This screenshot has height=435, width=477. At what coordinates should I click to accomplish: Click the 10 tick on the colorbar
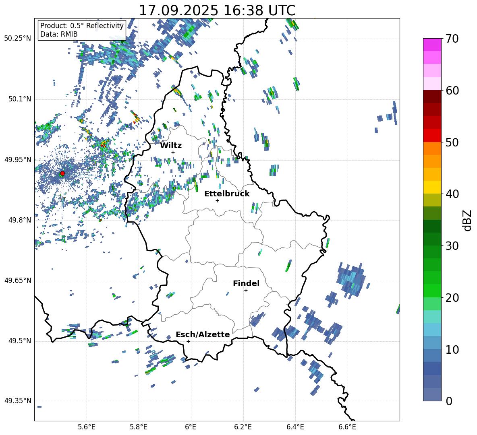point(452,349)
